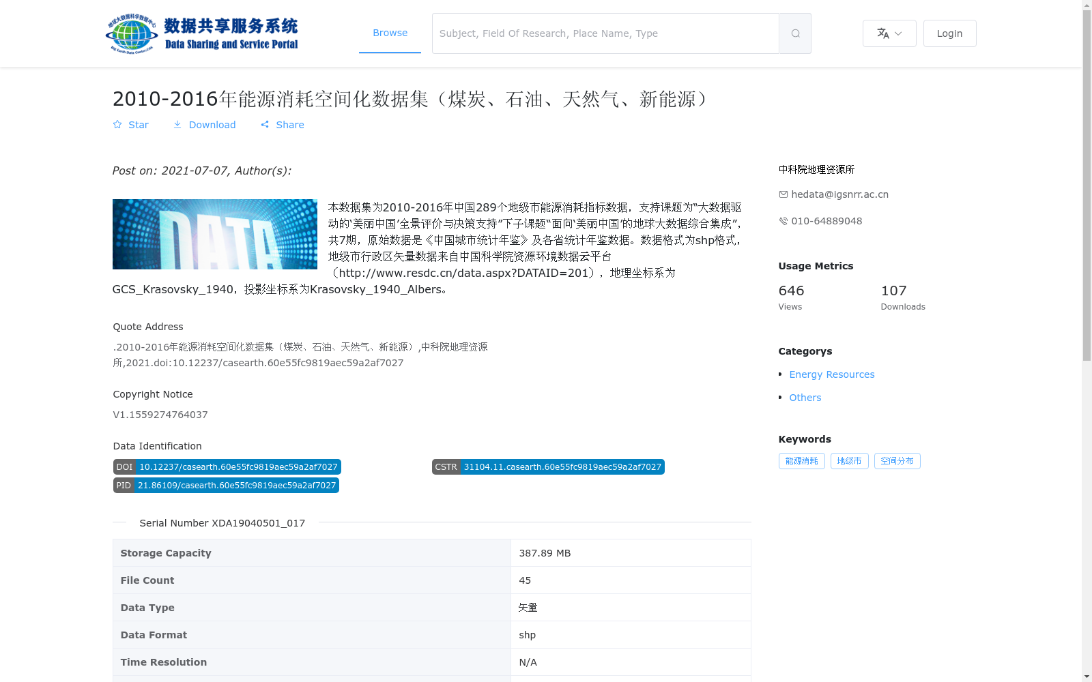
Task: Select the 能源消耗 keyword tag
Action: (801, 461)
